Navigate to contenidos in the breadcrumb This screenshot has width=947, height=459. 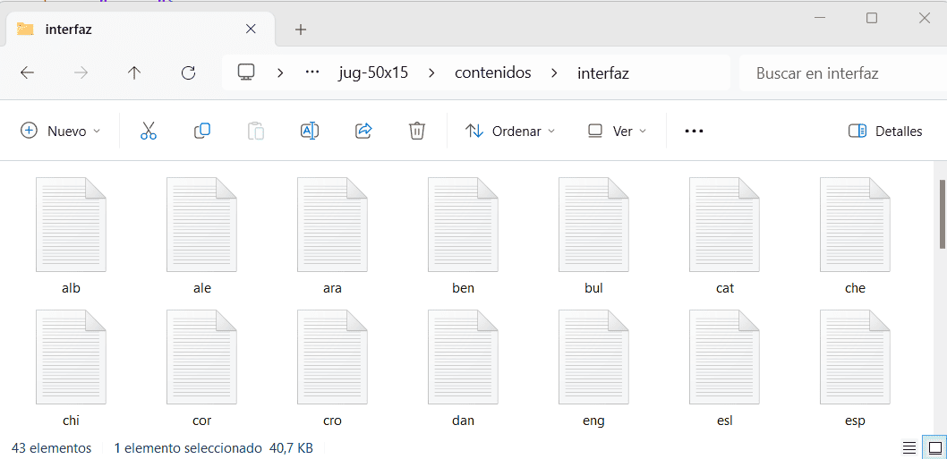click(x=492, y=73)
